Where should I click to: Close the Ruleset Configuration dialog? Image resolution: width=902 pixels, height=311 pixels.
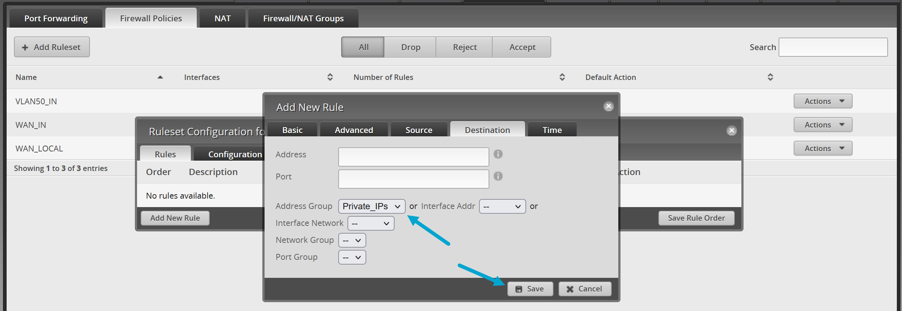tap(731, 131)
